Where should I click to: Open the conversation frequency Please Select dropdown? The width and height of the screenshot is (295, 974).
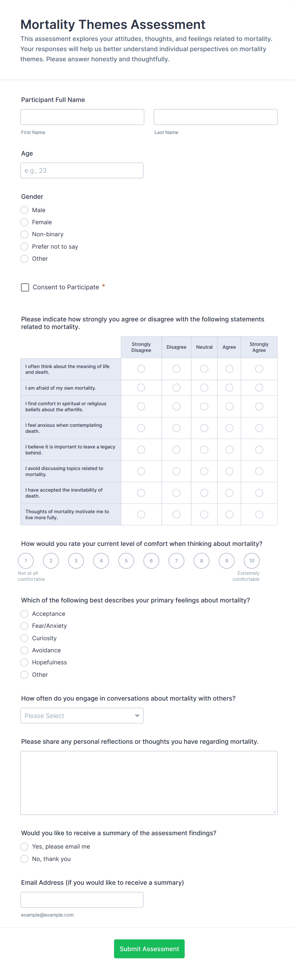82,716
